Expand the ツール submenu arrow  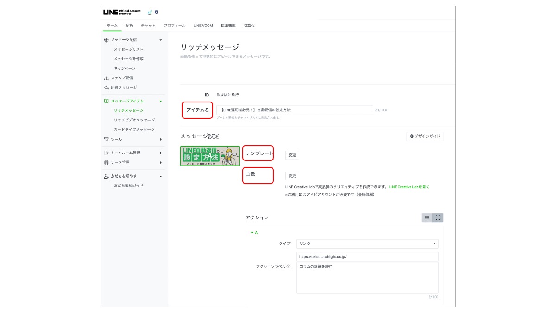tap(161, 139)
